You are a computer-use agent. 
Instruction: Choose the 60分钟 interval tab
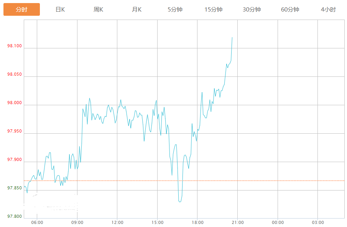(290, 10)
